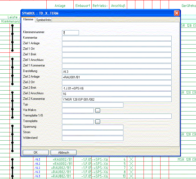Click Ziel 2 Anlage field =RAU001/B1
The image size is (196, 179).
click(x=117, y=77)
